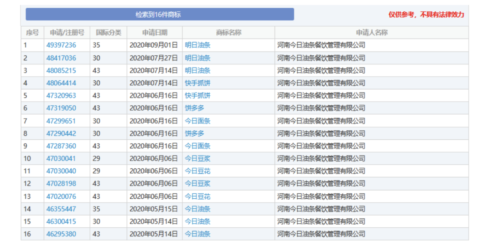Click registration number 47319050
This screenshot has width=490, height=250.
[61, 108]
